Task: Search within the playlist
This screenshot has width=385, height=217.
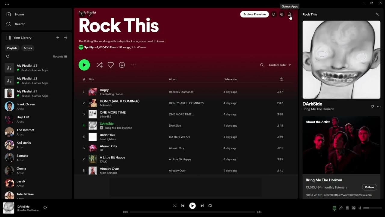Action: click(262, 65)
